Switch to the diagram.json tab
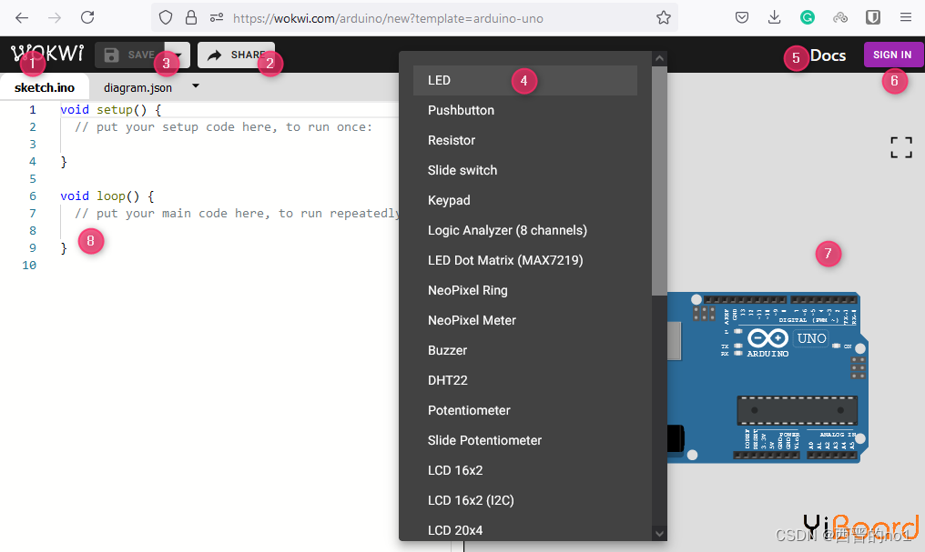This screenshot has height=552, width=925. click(x=138, y=88)
